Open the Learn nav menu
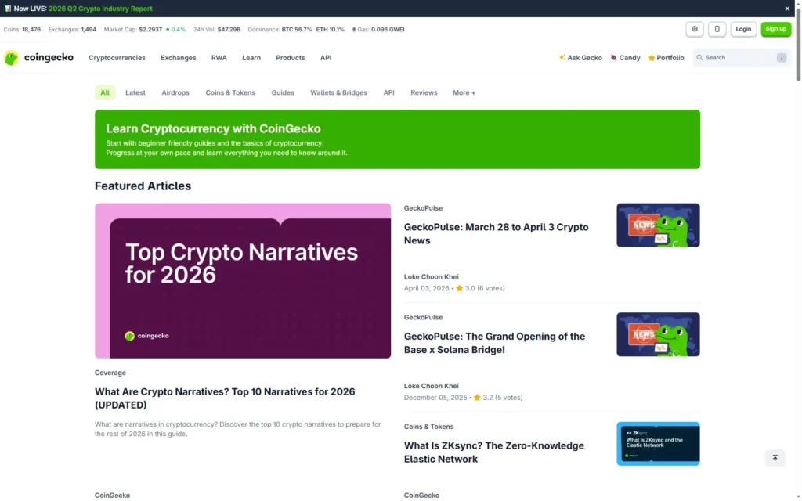Viewport: 802px width, 501px height. click(251, 58)
